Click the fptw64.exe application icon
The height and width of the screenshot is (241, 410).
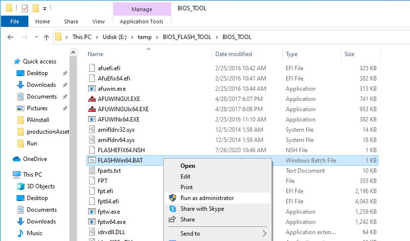tap(92, 221)
